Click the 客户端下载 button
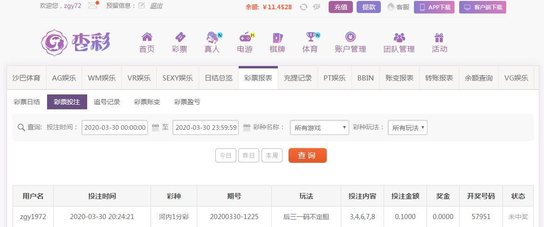This screenshot has height=227, width=544. pos(482,7)
